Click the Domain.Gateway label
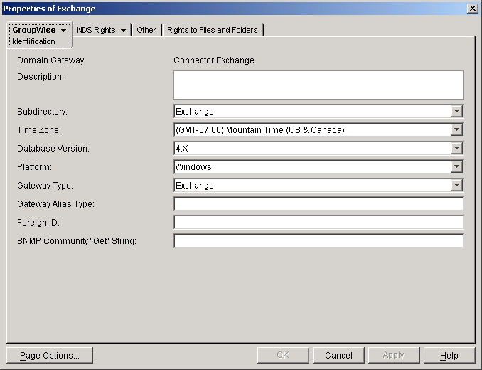 click(51, 60)
